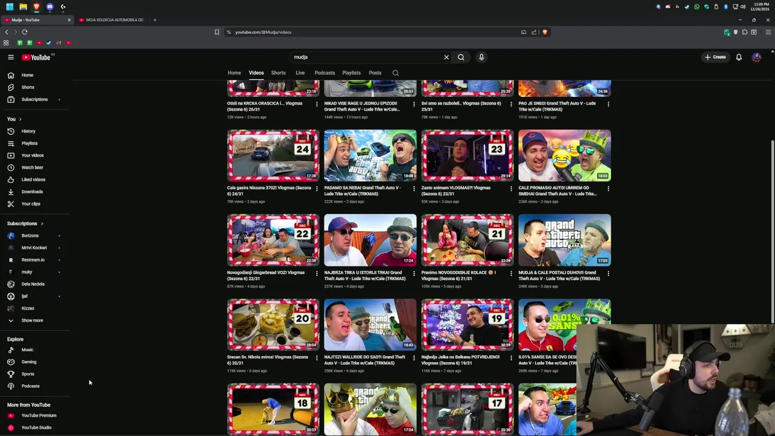Switch to the channel Posts tab
The image size is (775, 436).
tap(375, 73)
